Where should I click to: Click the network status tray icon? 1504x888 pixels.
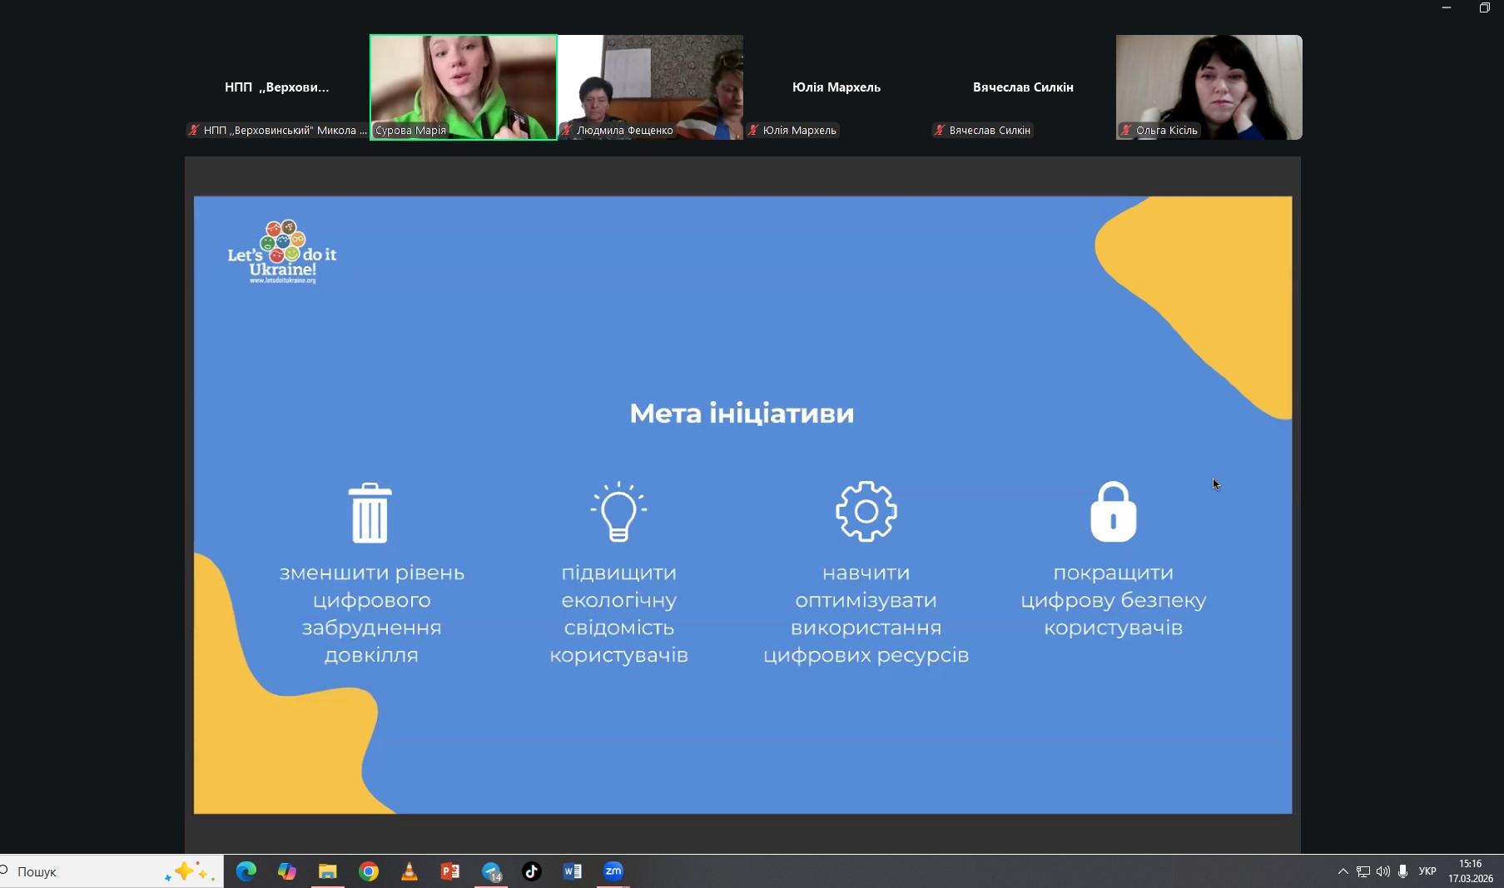(x=1363, y=871)
